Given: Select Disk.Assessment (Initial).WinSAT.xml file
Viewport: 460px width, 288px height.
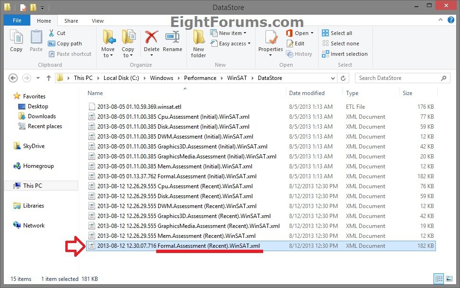Looking at the screenshot, I should pyautogui.click(x=261, y=127).
